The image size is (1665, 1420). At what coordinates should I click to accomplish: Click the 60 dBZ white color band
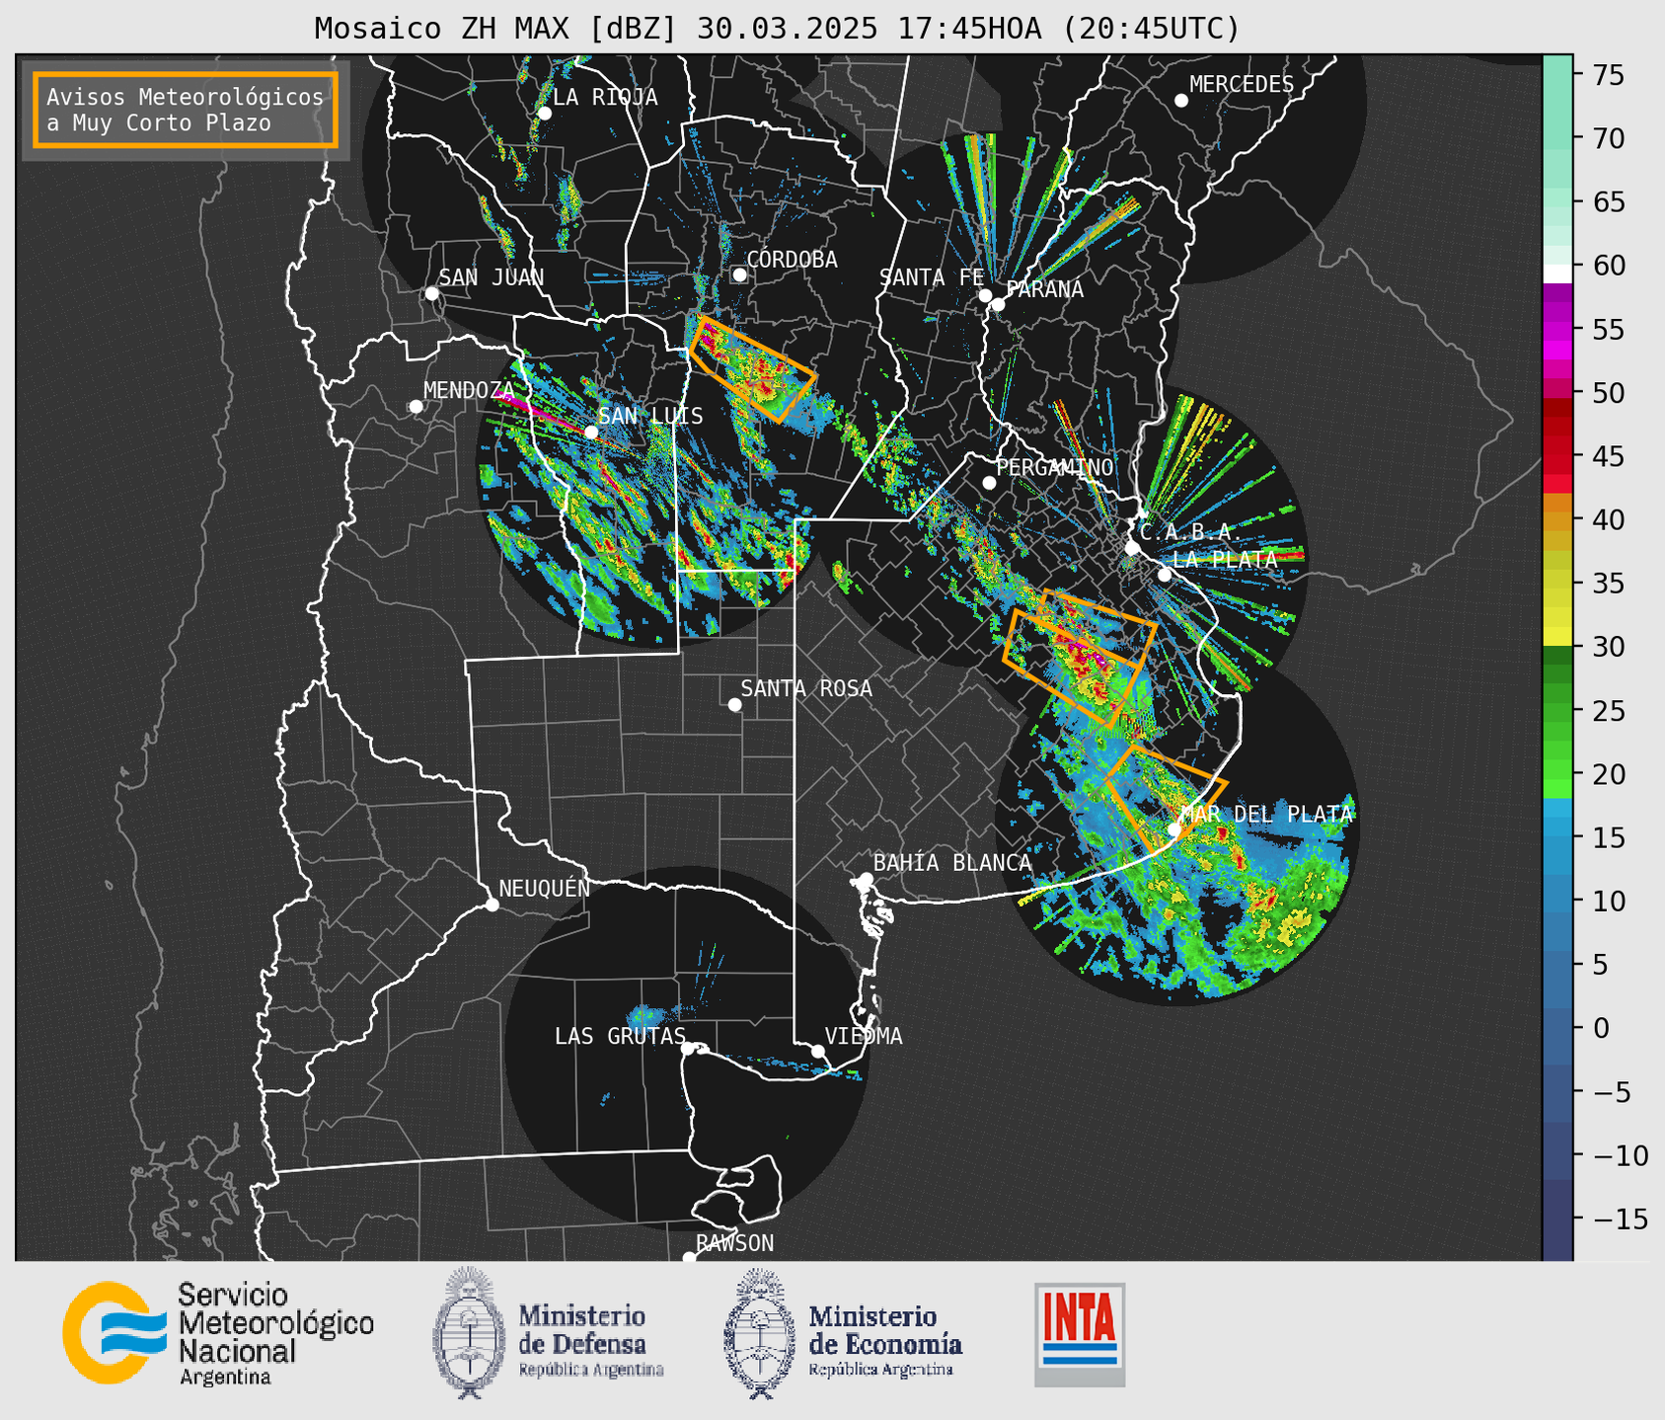1556,273
